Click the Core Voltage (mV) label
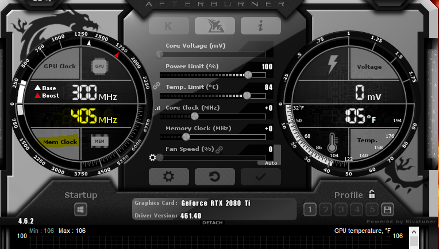This screenshot has width=439, height=249. [195, 45]
